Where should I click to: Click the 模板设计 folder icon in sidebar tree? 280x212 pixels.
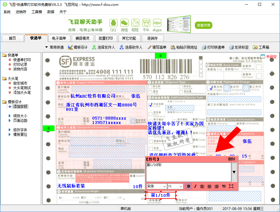pos(4,102)
